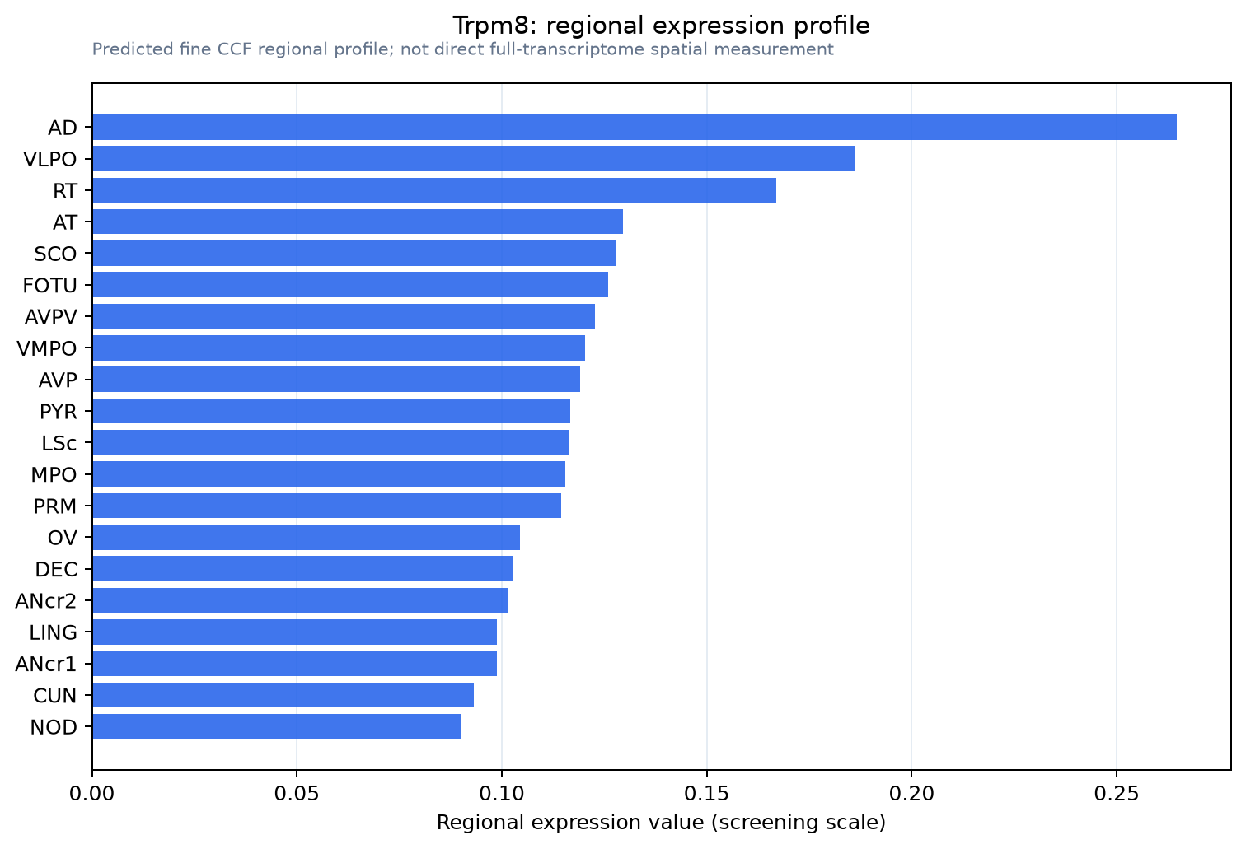The height and width of the screenshot is (849, 1246).
Task: Click the MPO region label
Action: 54,475
